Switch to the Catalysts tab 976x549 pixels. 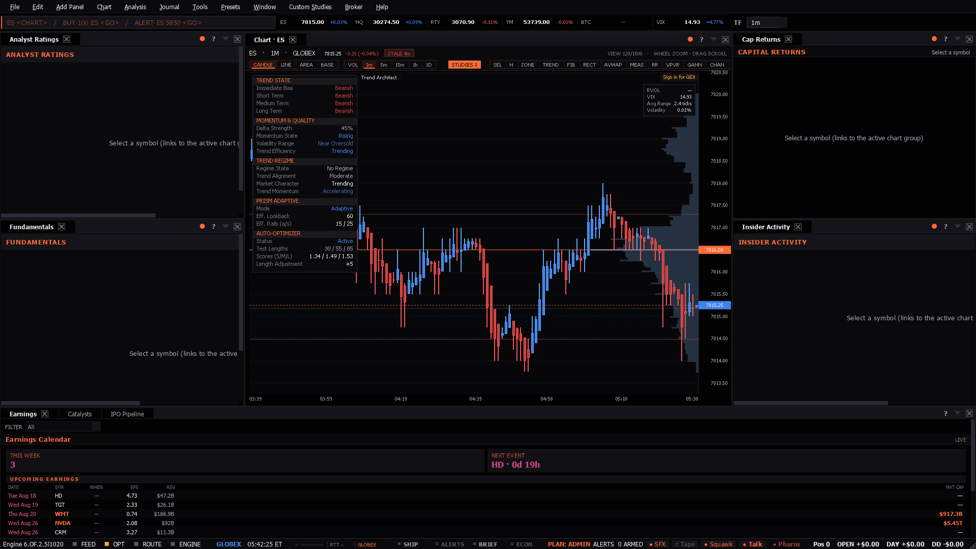pyautogui.click(x=80, y=414)
